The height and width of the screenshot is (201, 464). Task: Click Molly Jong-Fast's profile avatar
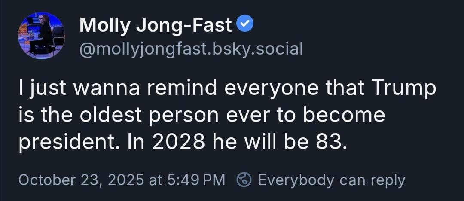tap(41, 36)
